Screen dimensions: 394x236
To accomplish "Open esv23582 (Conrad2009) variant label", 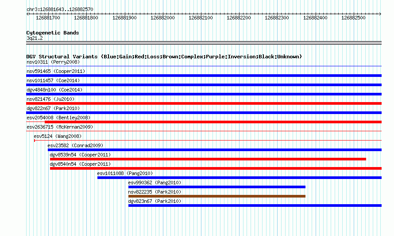I will pyautogui.click(x=75, y=145).
